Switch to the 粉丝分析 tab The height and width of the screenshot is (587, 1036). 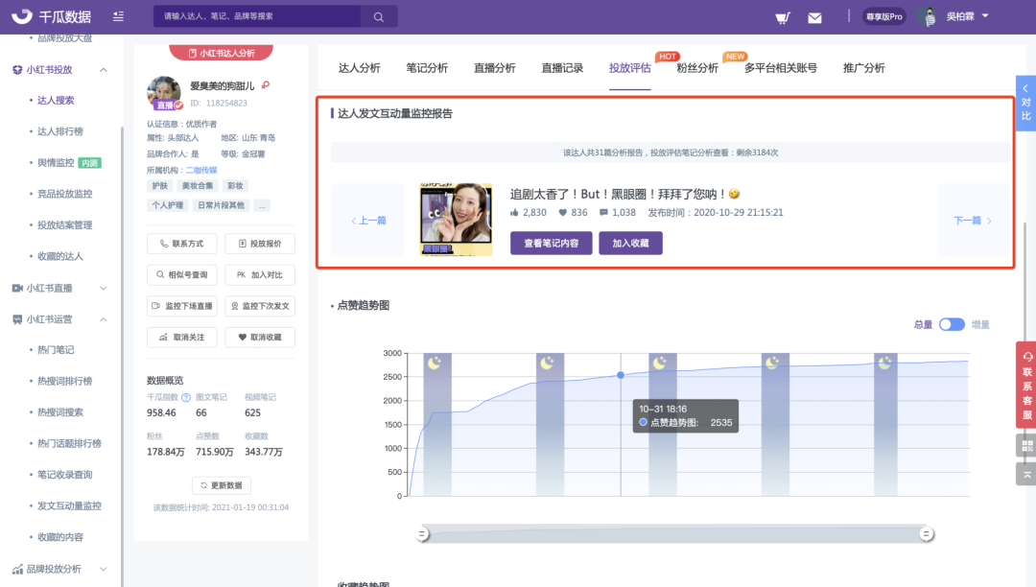(697, 68)
